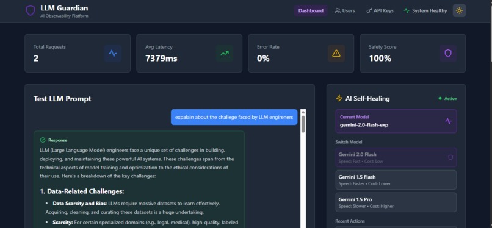This screenshot has width=492, height=228.
Task: Click the heading 1. Data-Related Challenges:
Action: [x=82, y=191]
